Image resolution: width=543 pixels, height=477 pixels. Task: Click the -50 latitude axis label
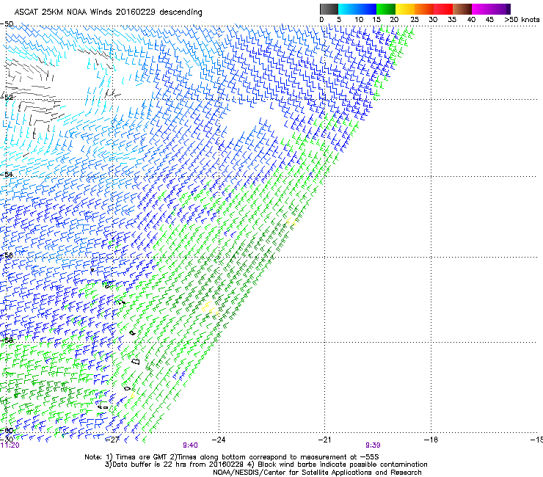tap(7, 24)
